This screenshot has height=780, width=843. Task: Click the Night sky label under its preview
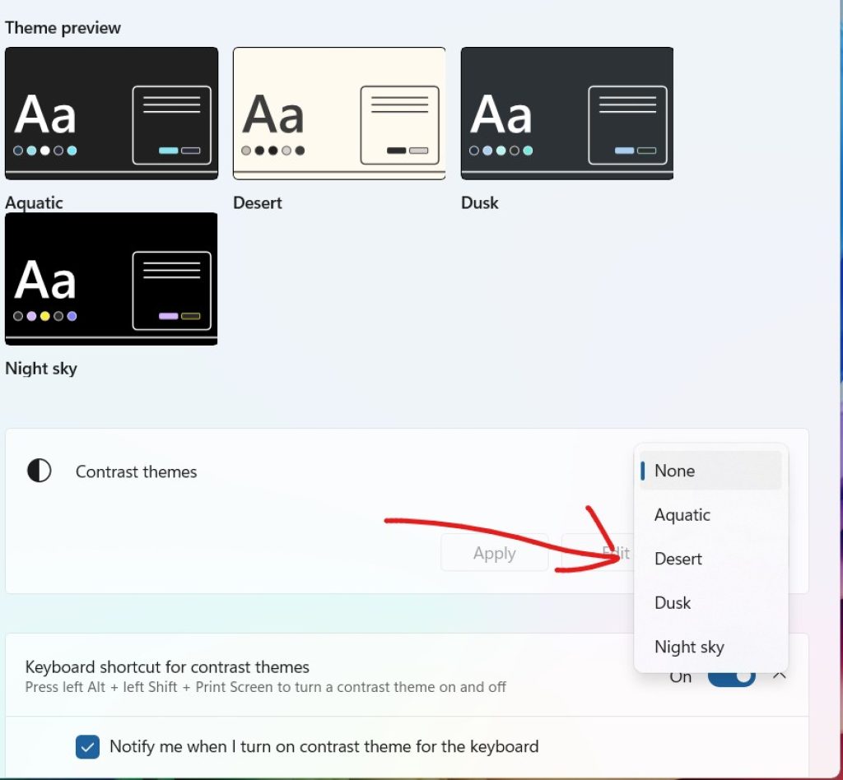pos(41,368)
